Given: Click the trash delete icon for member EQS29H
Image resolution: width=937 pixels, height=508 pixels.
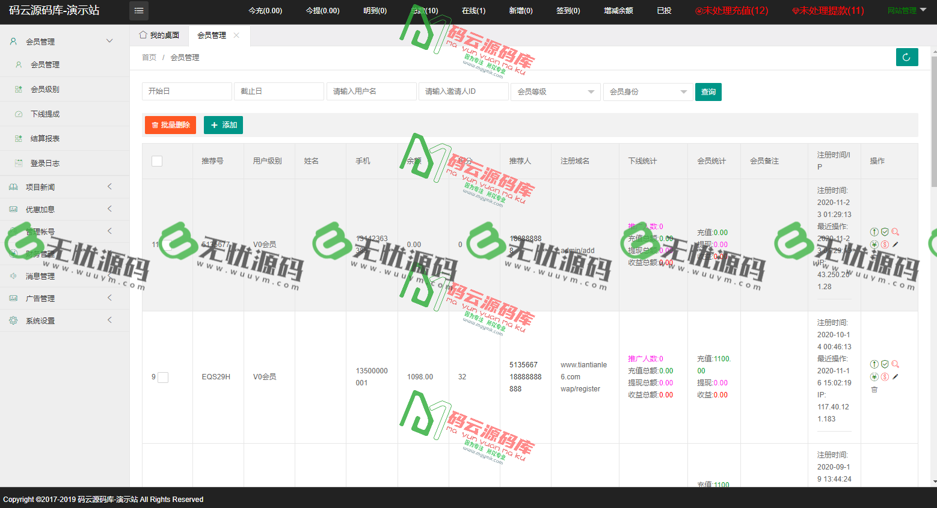Looking at the screenshot, I should (874, 390).
